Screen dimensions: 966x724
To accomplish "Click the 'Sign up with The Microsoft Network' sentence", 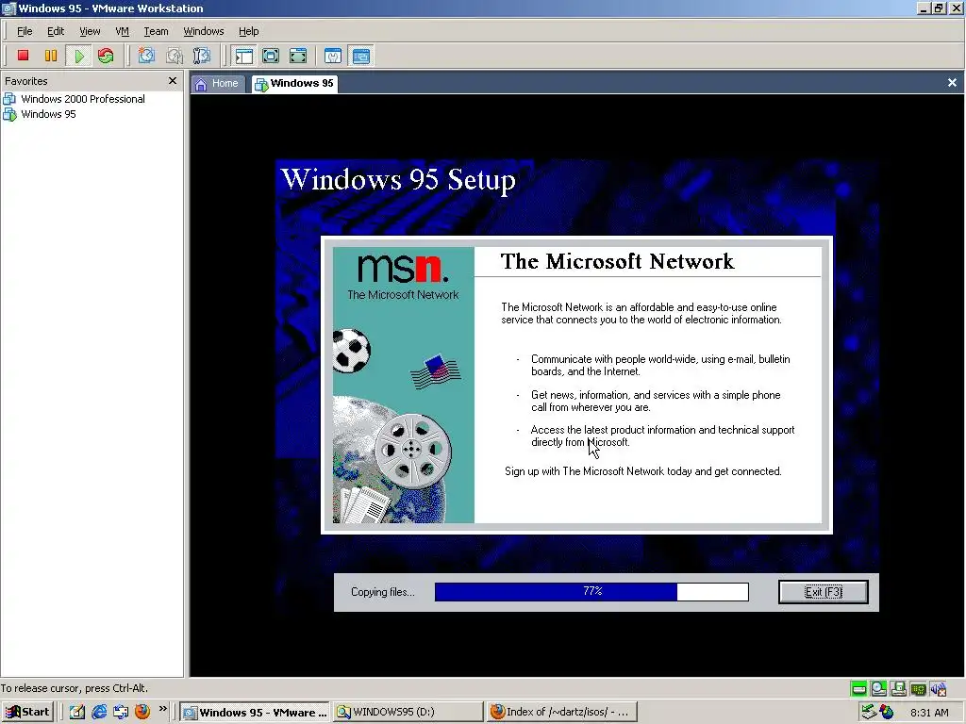I will 643,471.
